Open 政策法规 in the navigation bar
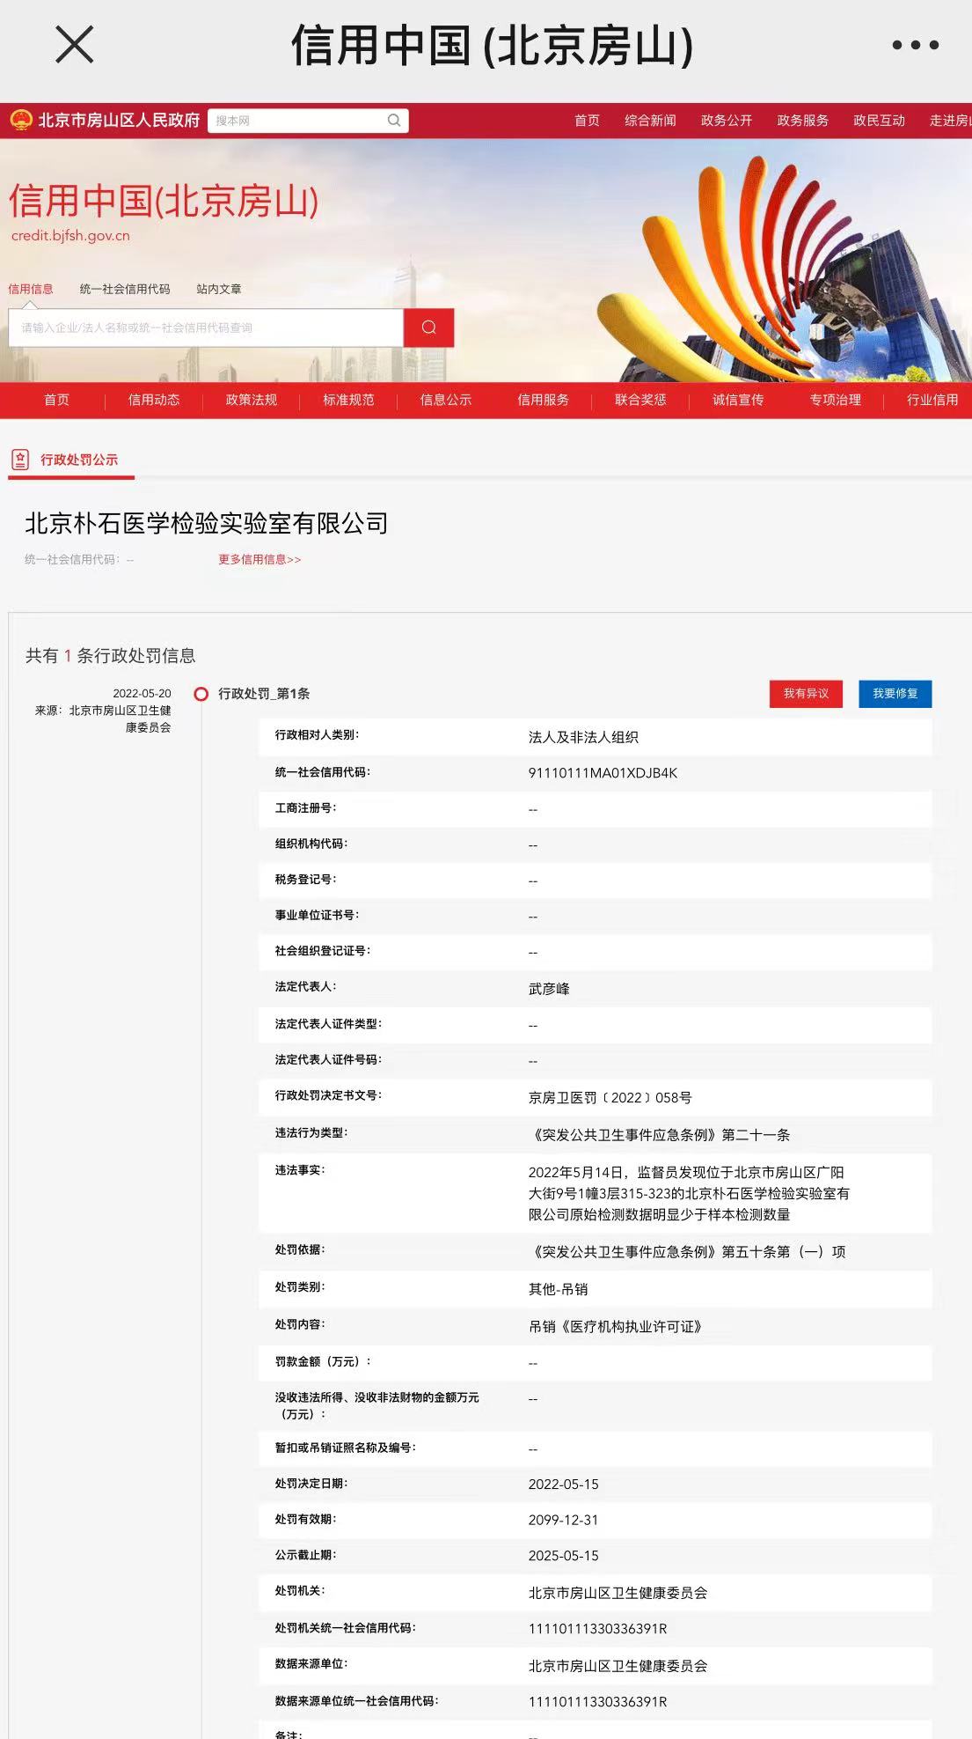 pyautogui.click(x=252, y=400)
